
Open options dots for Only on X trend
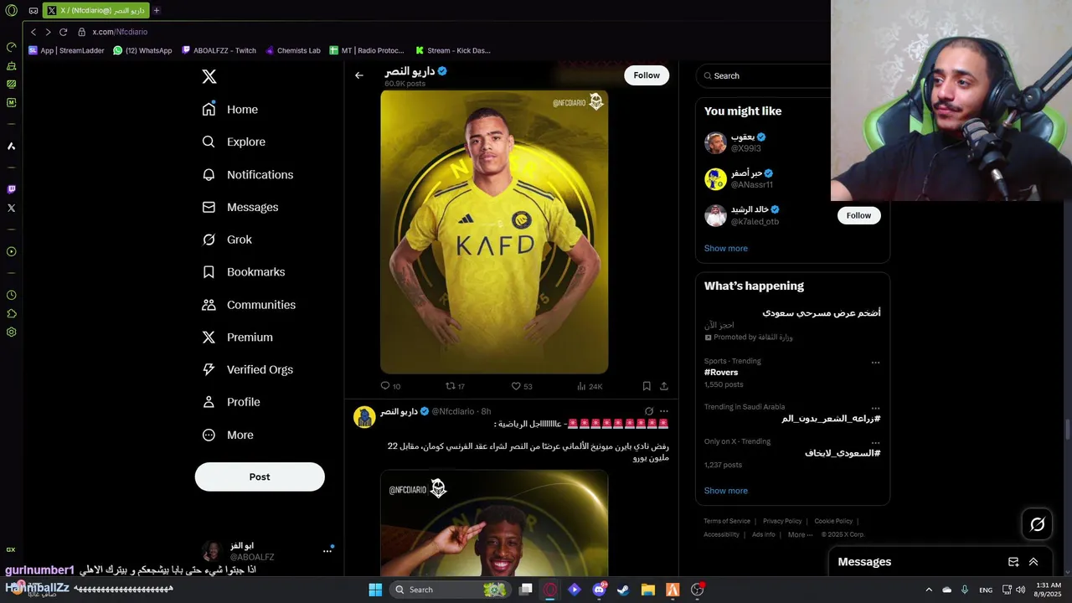pos(875,443)
